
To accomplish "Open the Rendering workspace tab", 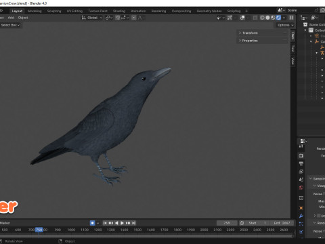I will (158, 11).
